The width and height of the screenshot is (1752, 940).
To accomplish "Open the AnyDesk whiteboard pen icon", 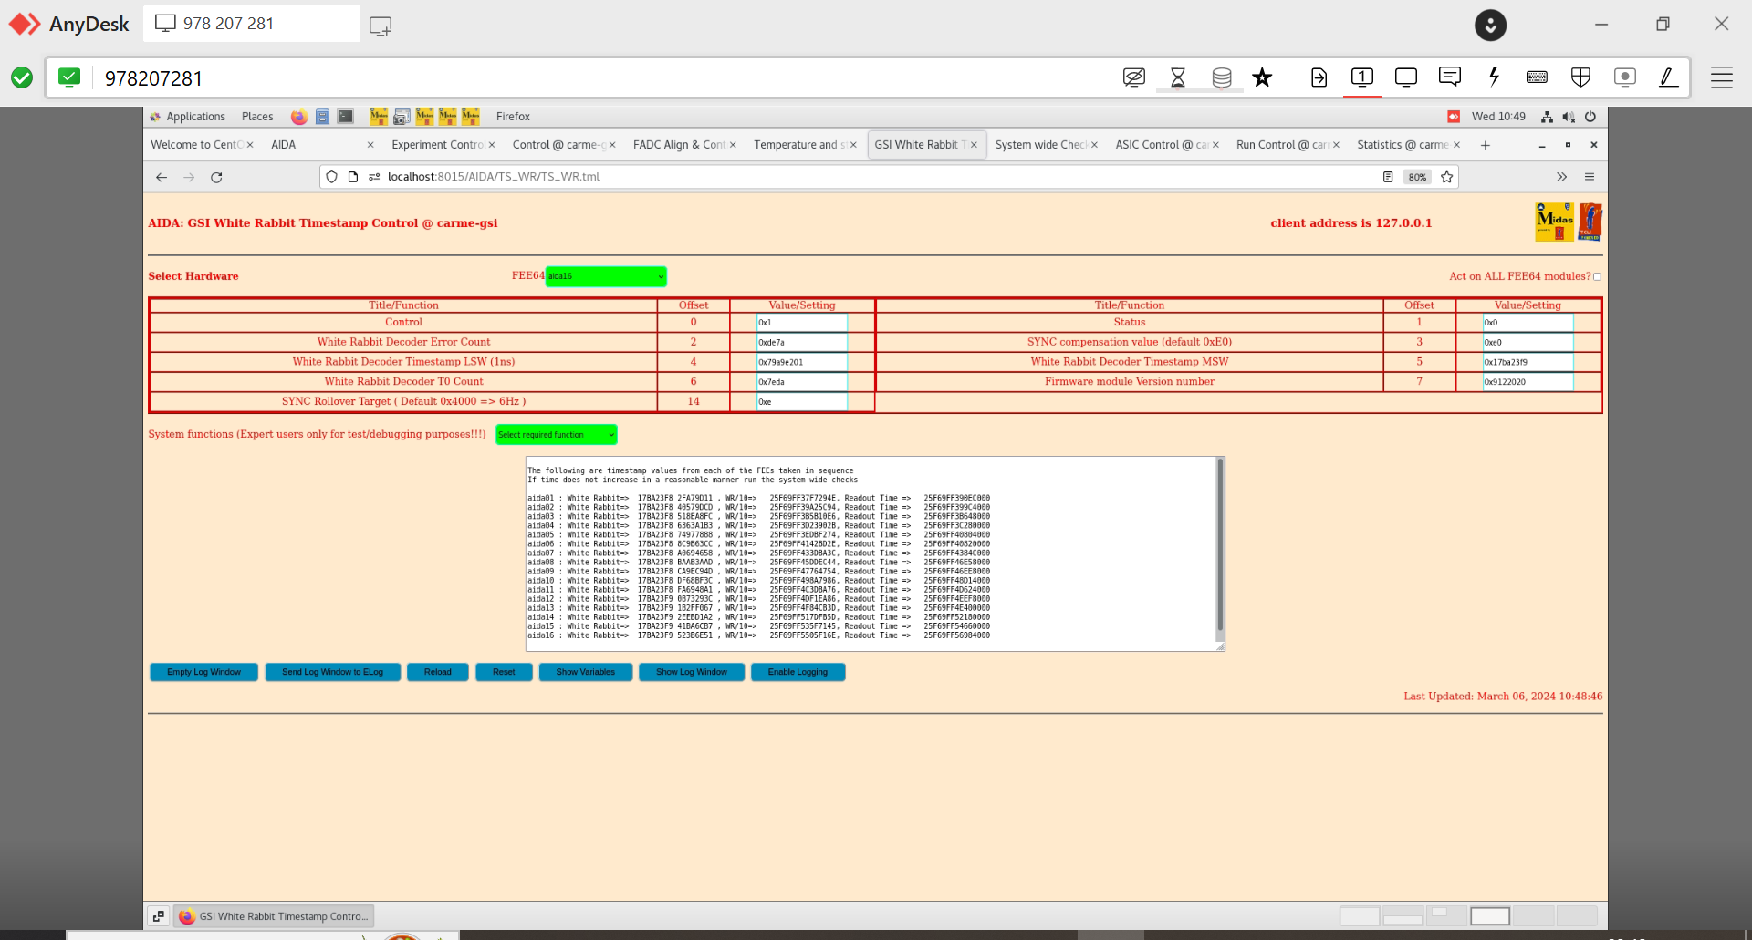I will pyautogui.click(x=1668, y=77).
